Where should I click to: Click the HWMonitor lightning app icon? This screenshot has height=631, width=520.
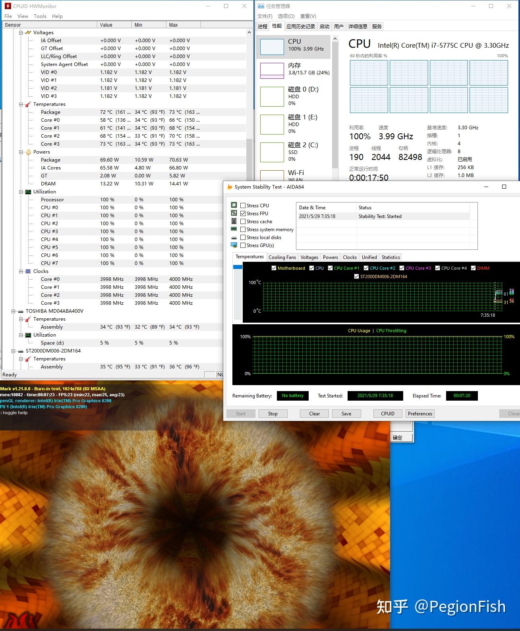pyautogui.click(x=8, y=6)
